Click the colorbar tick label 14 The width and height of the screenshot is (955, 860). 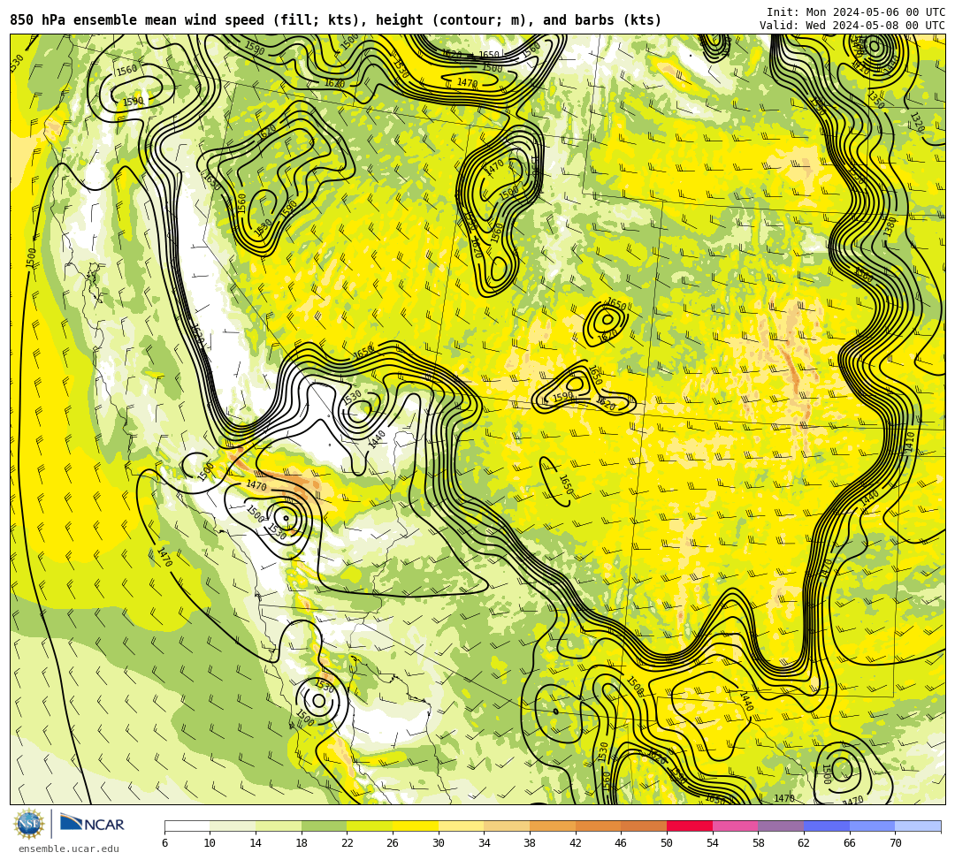256,843
